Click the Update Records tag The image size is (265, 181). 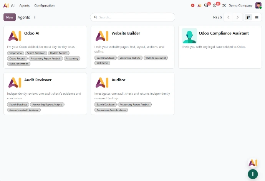tap(59, 53)
